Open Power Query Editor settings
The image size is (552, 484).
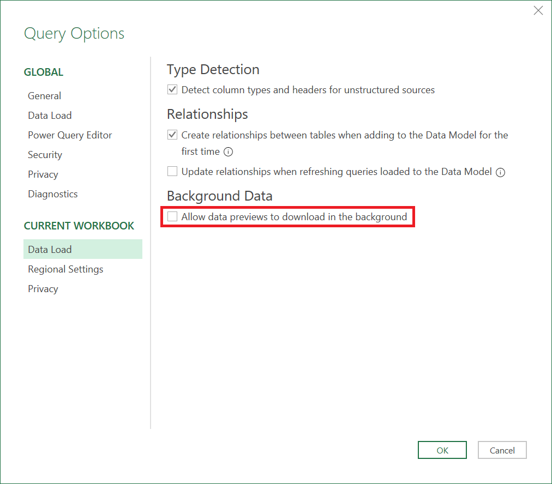pos(70,135)
